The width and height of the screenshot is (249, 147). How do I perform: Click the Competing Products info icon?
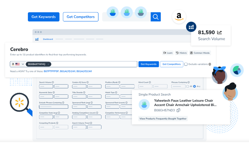(57, 123)
